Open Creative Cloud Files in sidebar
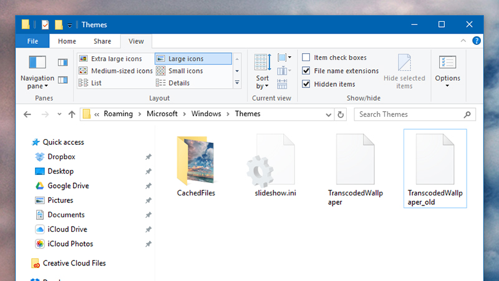The height and width of the screenshot is (281, 499). (x=69, y=263)
